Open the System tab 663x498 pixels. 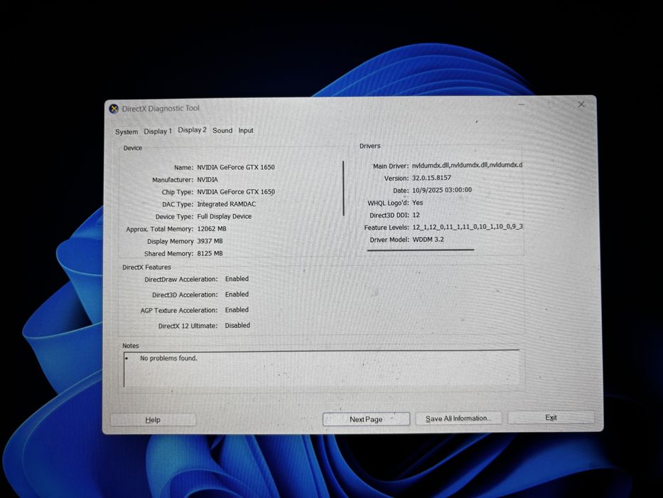click(126, 132)
